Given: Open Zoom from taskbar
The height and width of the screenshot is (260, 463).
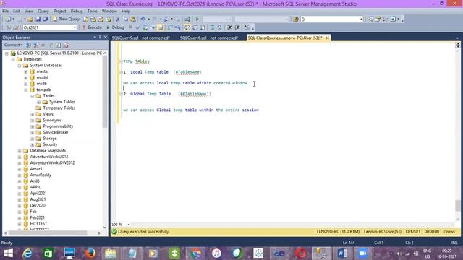Looking at the screenshot, I should (x=362, y=253).
